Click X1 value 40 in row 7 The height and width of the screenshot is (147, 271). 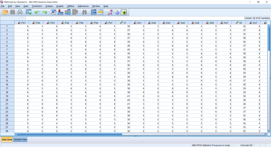(123, 50)
